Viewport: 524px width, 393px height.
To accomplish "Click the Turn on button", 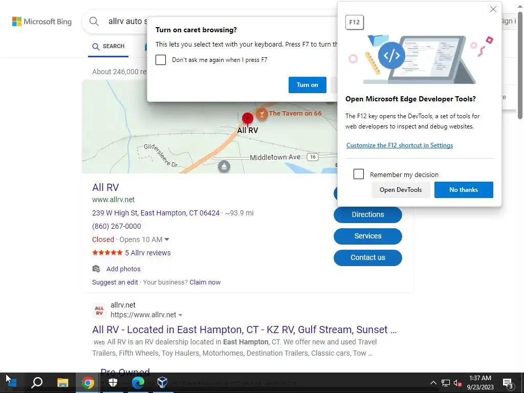I will point(308,85).
